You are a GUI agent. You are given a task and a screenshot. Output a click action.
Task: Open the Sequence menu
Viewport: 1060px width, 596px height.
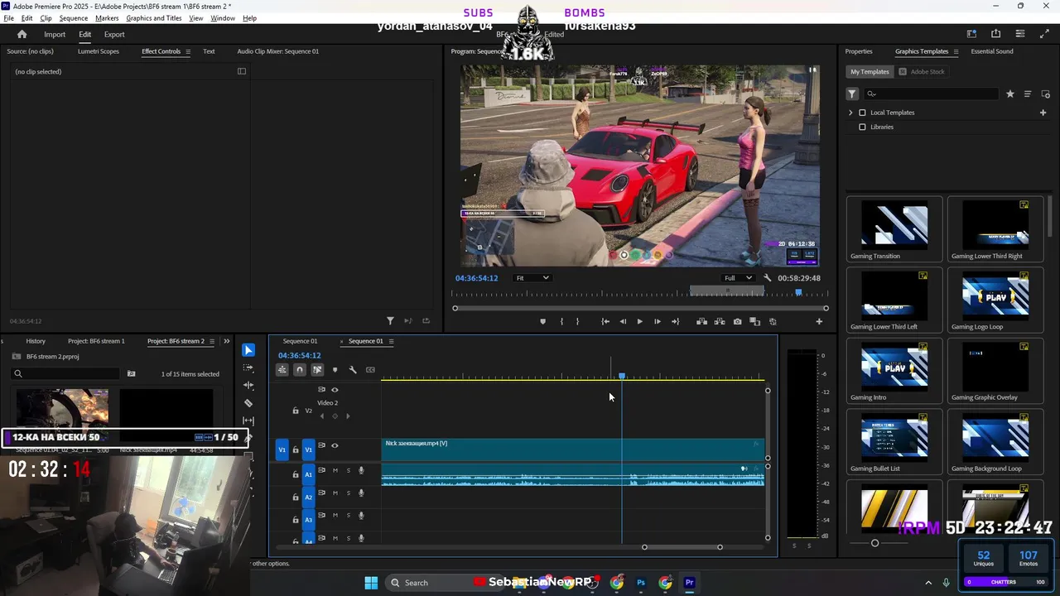coord(74,18)
